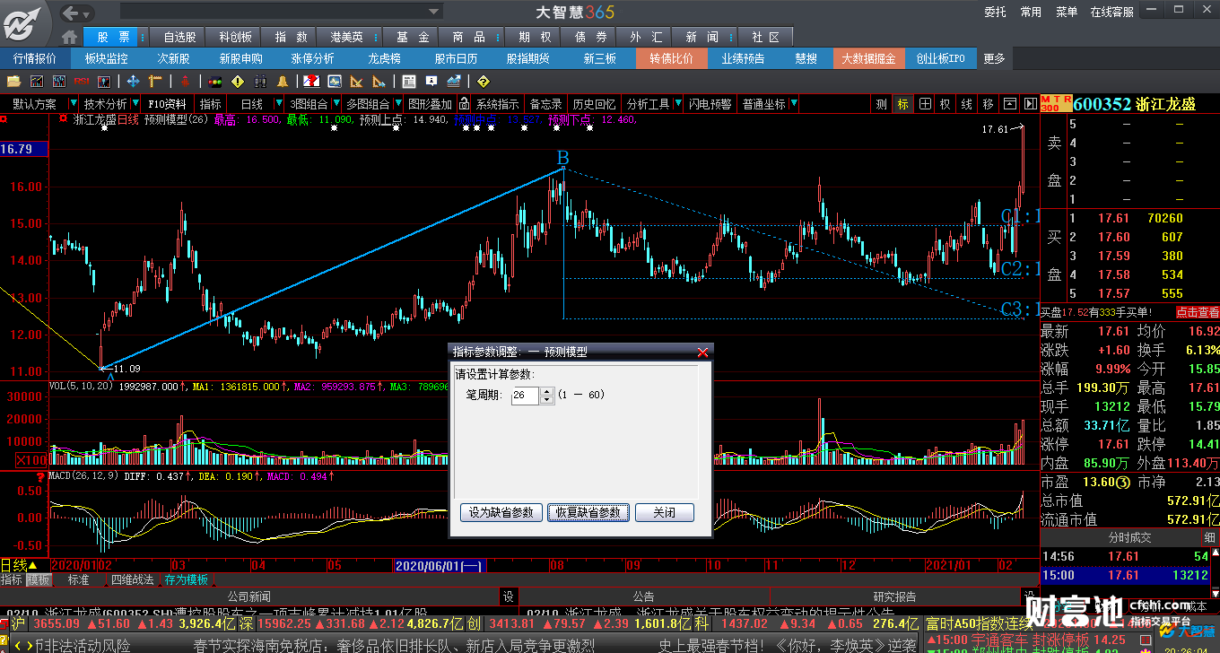Click the open folder icon in toolbar

pos(13,82)
